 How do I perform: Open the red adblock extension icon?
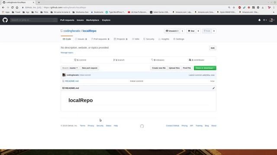pos(239,7)
